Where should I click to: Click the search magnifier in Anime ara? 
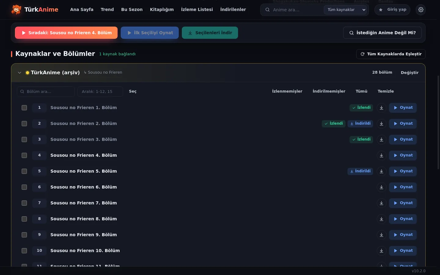pyautogui.click(x=267, y=10)
